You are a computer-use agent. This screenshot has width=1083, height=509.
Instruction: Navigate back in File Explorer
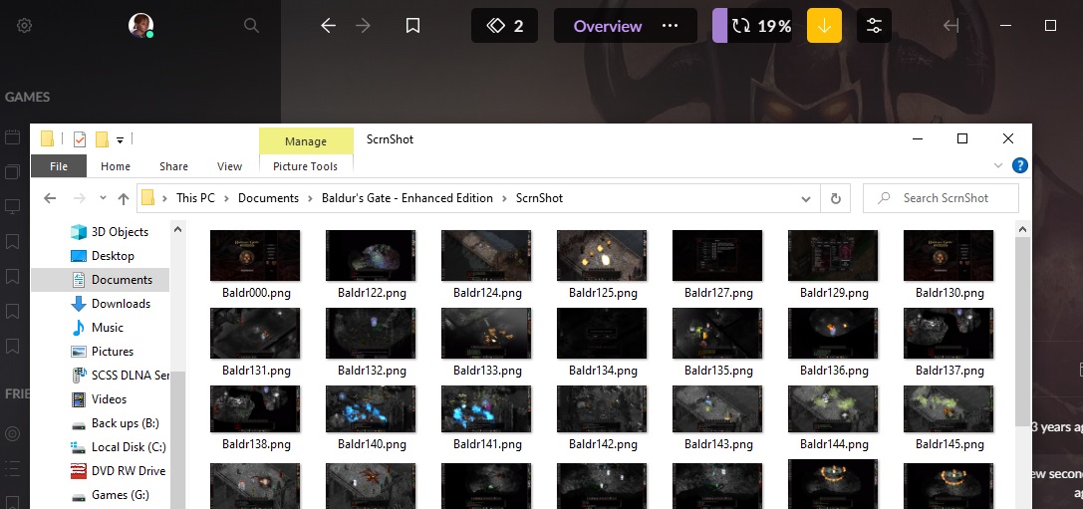pyautogui.click(x=50, y=199)
